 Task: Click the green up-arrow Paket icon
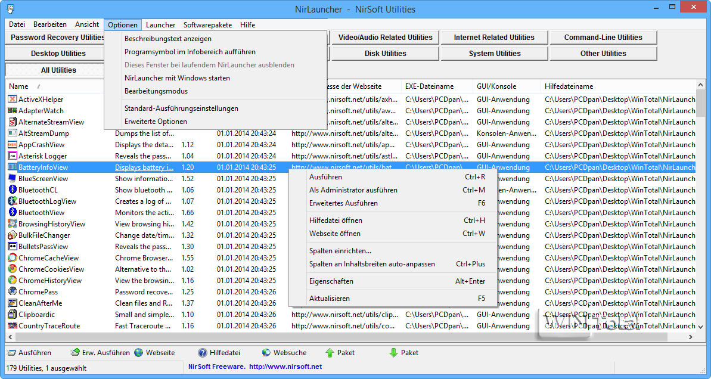[x=330, y=353]
